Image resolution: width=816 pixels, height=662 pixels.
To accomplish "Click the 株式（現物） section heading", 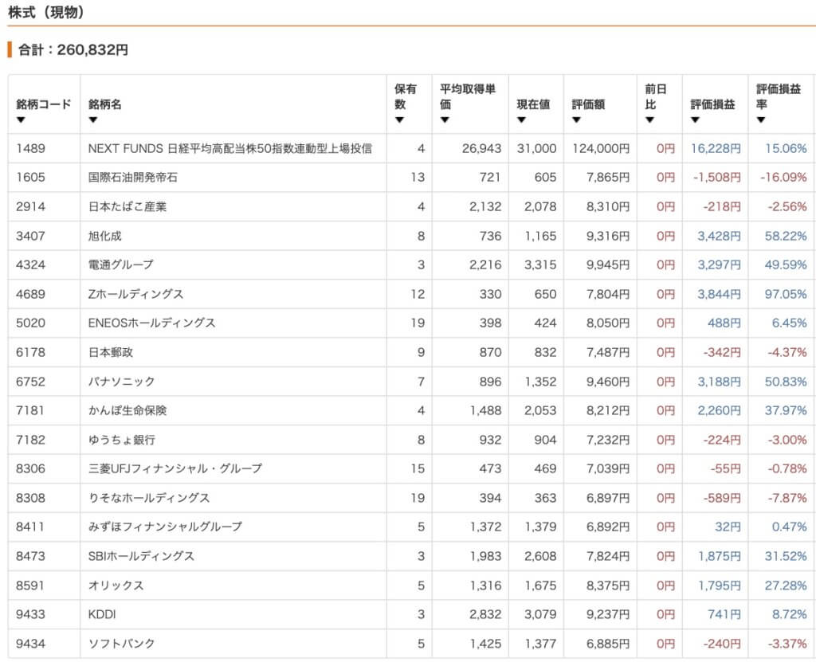I will pyautogui.click(x=46, y=13).
